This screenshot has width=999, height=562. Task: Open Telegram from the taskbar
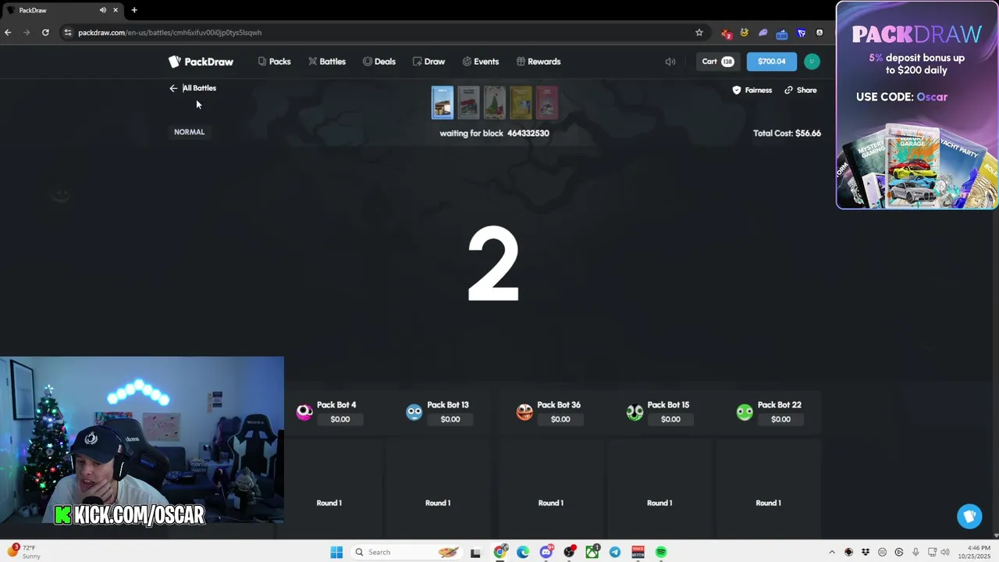click(615, 553)
